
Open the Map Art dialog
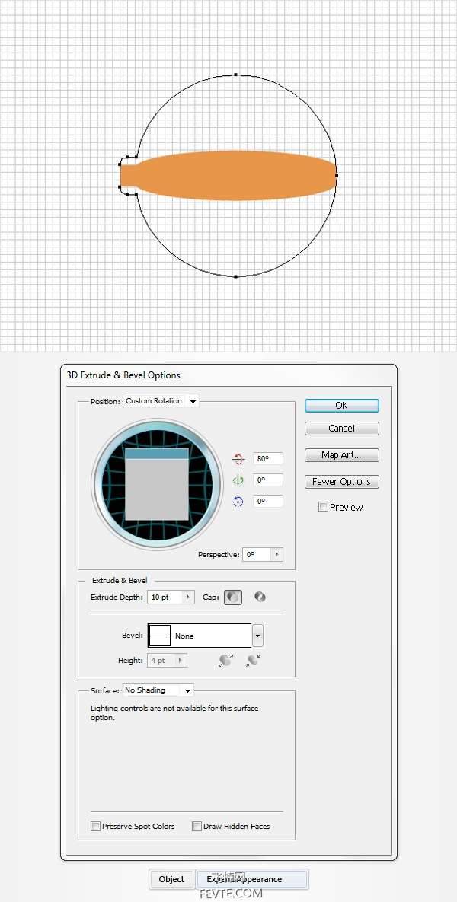[x=341, y=455]
